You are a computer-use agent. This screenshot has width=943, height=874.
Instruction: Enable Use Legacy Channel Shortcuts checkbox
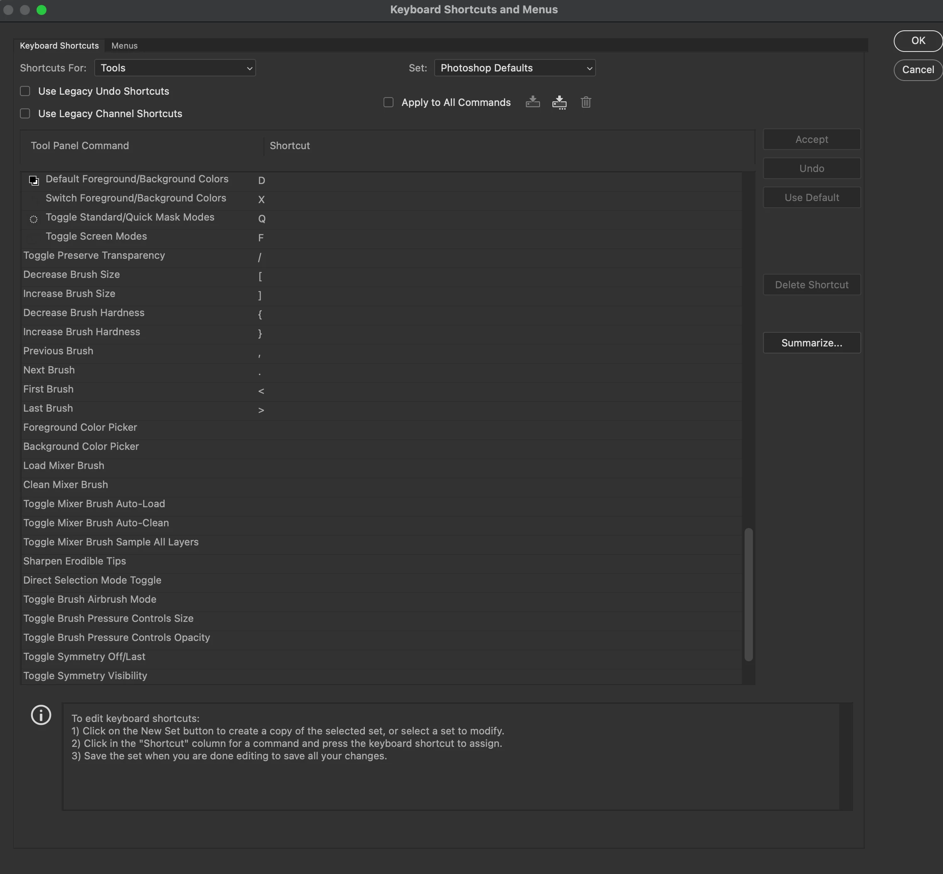tap(25, 113)
